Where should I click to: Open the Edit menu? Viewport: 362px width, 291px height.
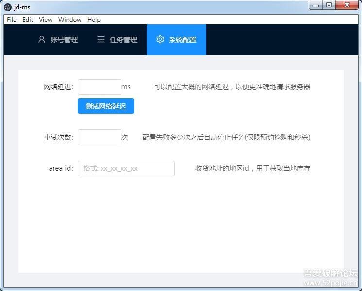28,20
